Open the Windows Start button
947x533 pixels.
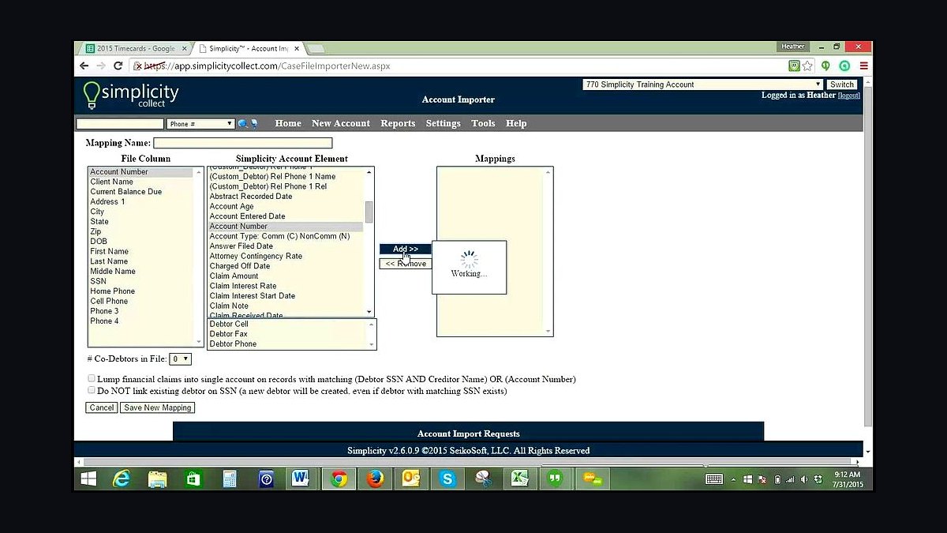coord(88,479)
